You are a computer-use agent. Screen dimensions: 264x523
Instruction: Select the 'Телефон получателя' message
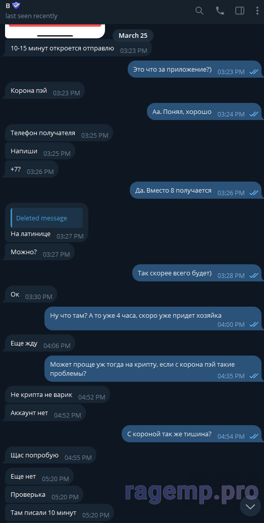59,133
